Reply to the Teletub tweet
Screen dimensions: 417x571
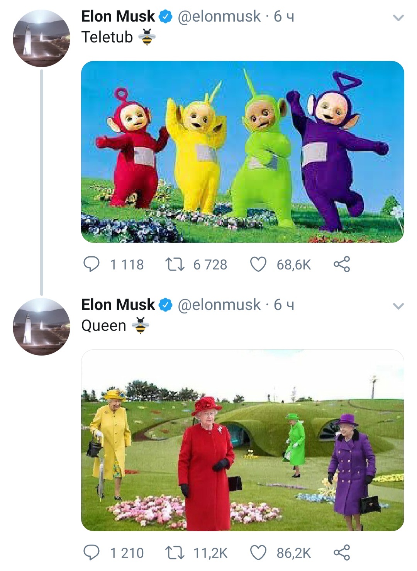click(x=92, y=264)
